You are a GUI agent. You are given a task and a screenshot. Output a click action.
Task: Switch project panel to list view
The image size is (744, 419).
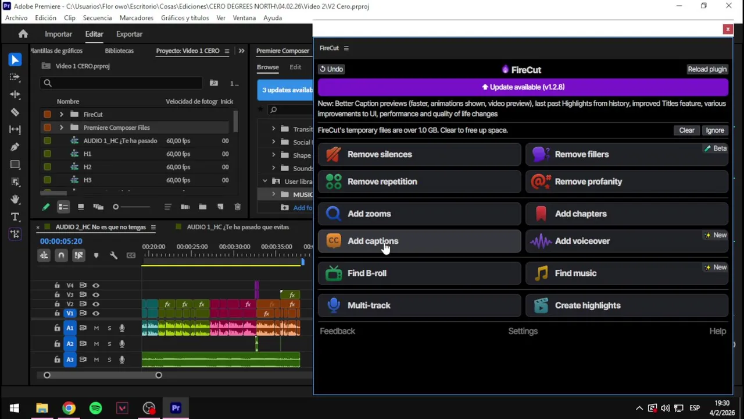coord(63,207)
